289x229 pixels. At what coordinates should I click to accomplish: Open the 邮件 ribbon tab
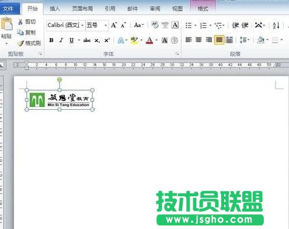(133, 9)
